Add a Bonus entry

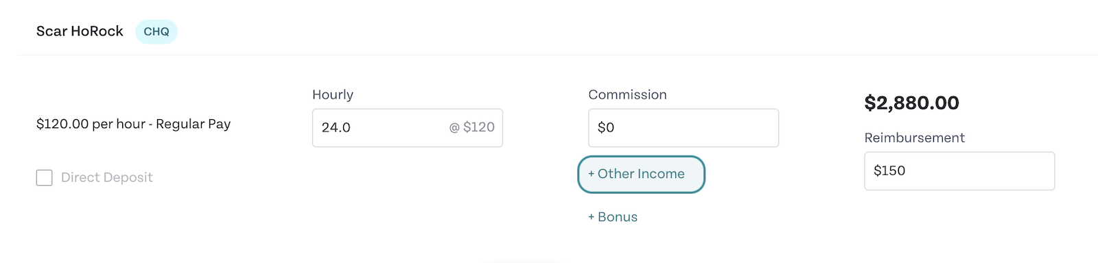pos(613,217)
